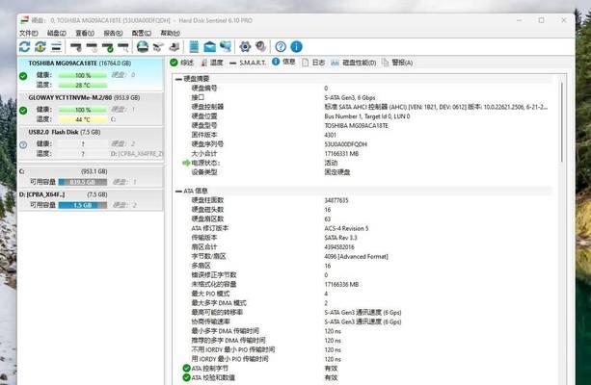The width and height of the screenshot is (591, 385).
Task: Click the D: 1.5 GB capacity bar
Action: tap(83, 205)
